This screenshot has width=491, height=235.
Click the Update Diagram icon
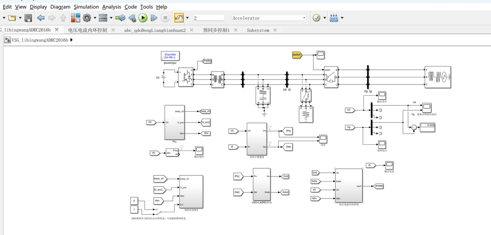[x=120, y=18]
